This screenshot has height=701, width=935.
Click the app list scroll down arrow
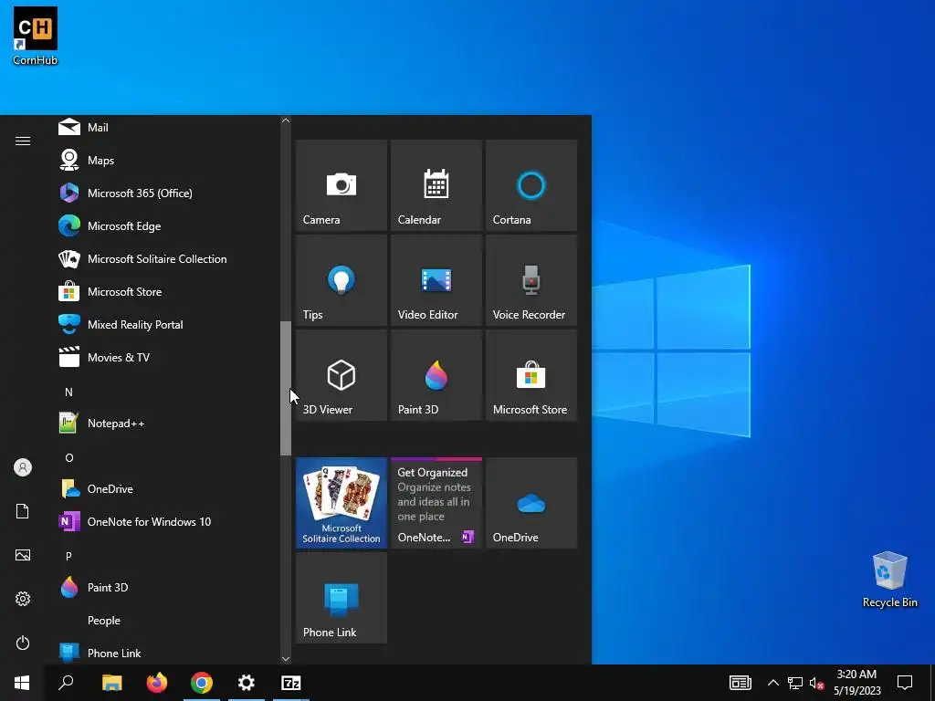[286, 659]
